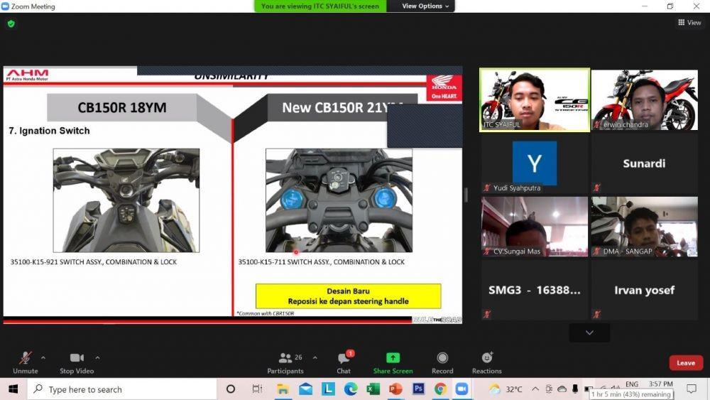This screenshot has width=710, height=400.
Task: Click the part number text 35100-K15-921
Action: click(x=34, y=262)
